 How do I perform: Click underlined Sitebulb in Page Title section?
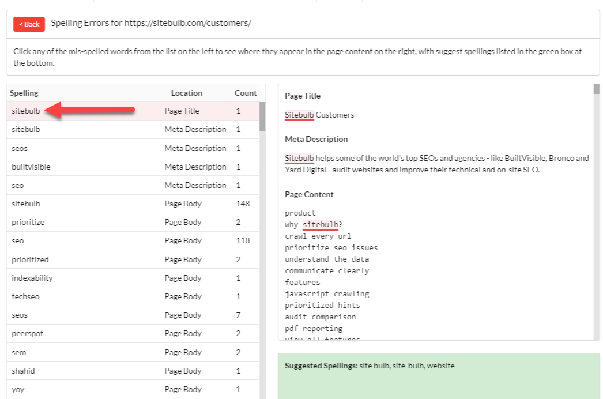[x=299, y=115]
